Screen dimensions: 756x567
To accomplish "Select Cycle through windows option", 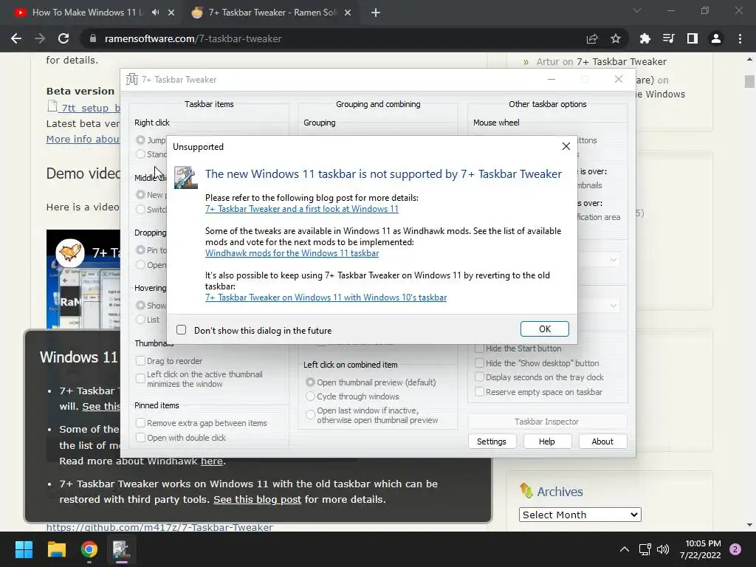I will coord(310,396).
